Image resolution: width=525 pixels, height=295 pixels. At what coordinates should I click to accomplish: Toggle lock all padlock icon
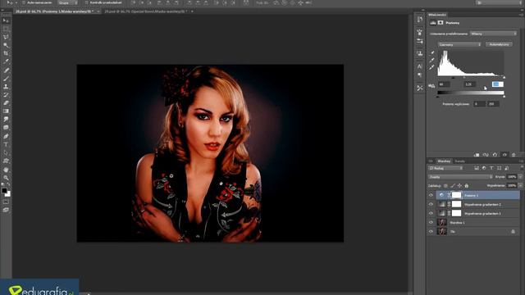pos(467,186)
